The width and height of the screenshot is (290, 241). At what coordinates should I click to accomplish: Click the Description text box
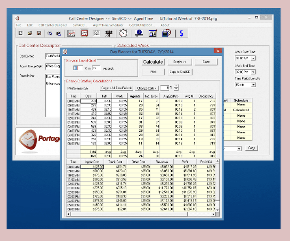pos(53,95)
